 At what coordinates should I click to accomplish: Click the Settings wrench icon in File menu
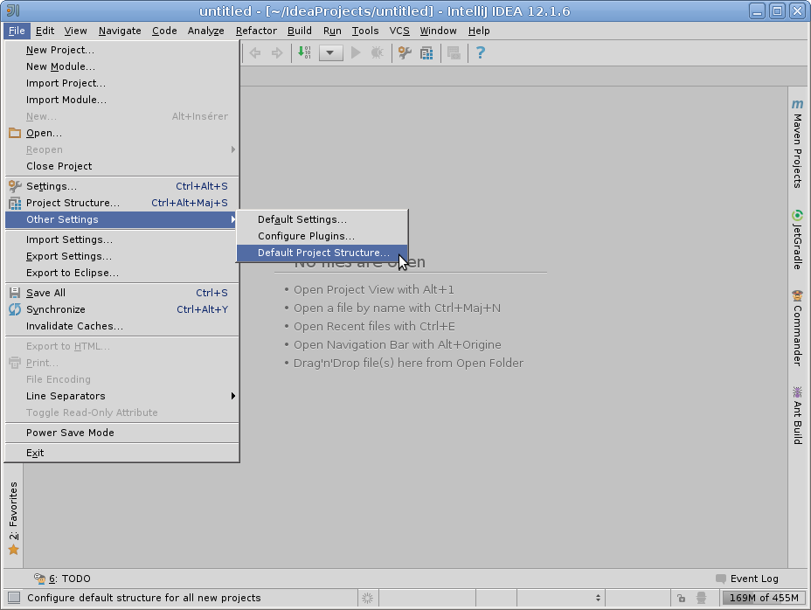[x=15, y=186]
